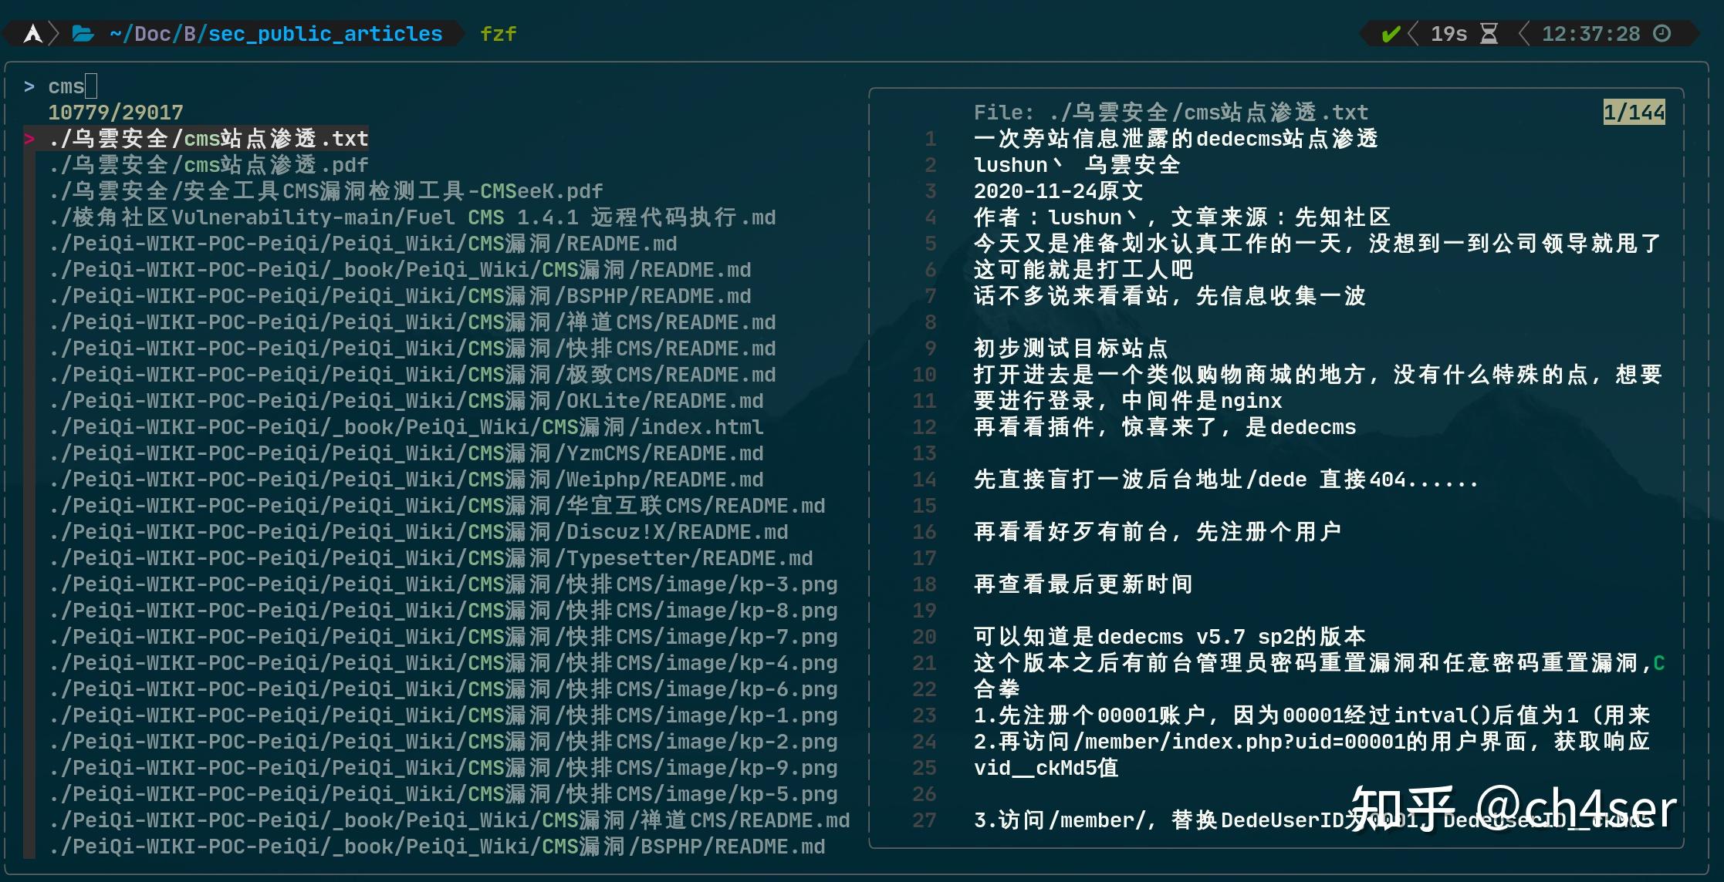Screen dimensions: 1724x882
Task: Select ./乌雲安全/cms站点渗透.txt result
Action: coord(208,139)
